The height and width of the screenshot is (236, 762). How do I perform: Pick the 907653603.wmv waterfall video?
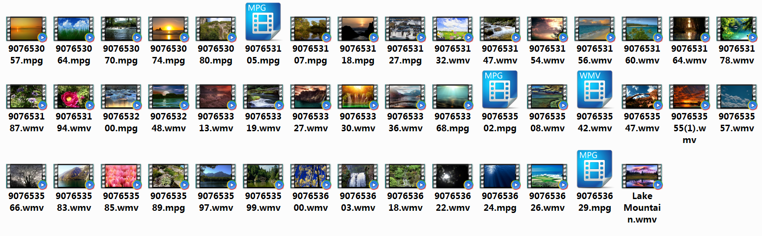pyautogui.click(x=358, y=176)
